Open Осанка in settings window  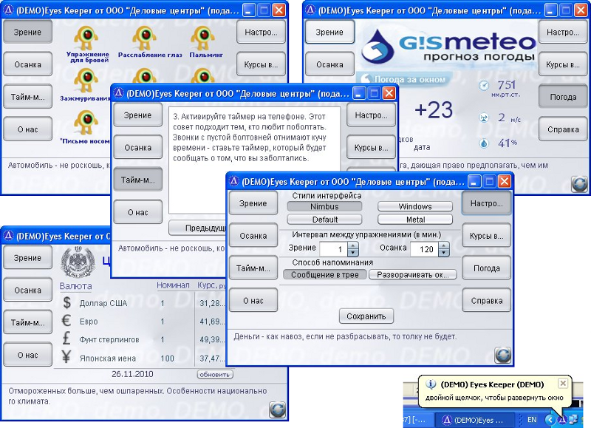point(253,236)
